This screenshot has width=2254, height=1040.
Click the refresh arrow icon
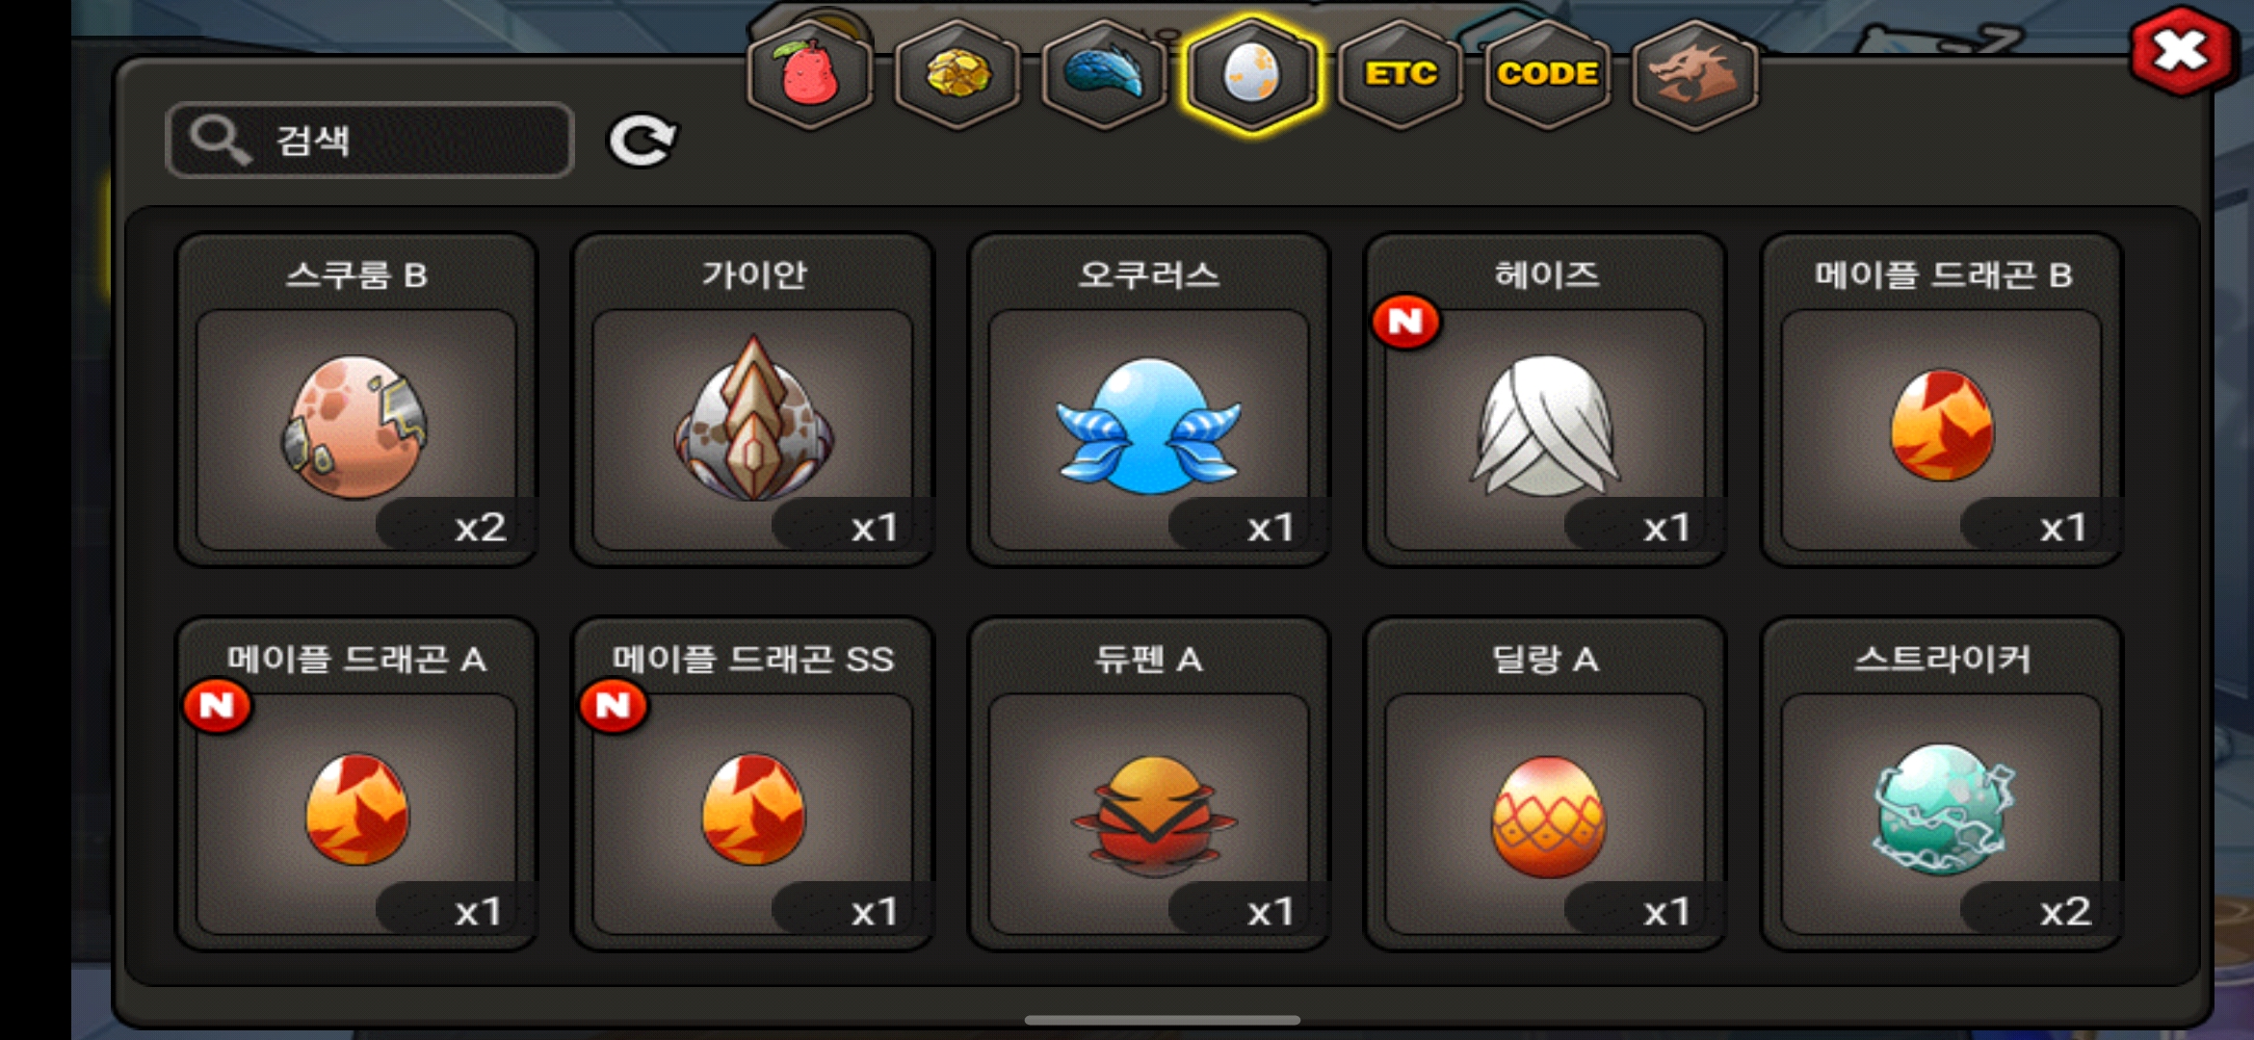pyautogui.click(x=642, y=142)
